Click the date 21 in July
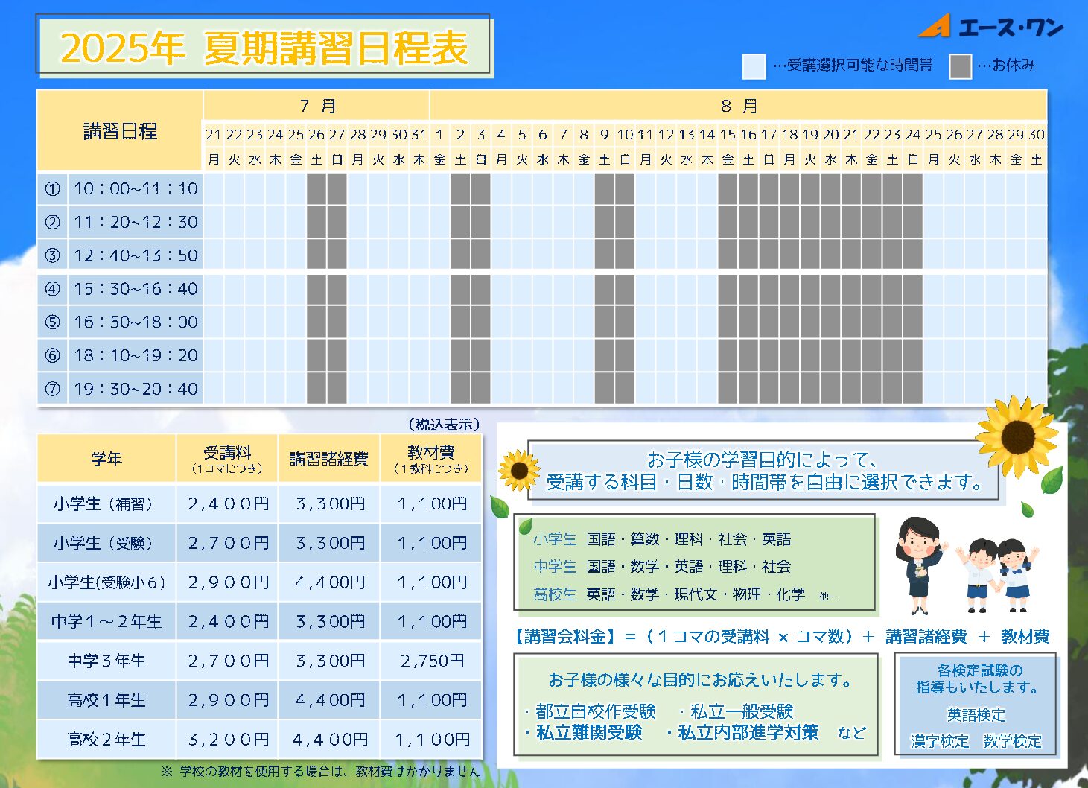The width and height of the screenshot is (1088, 788). click(214, 135)
